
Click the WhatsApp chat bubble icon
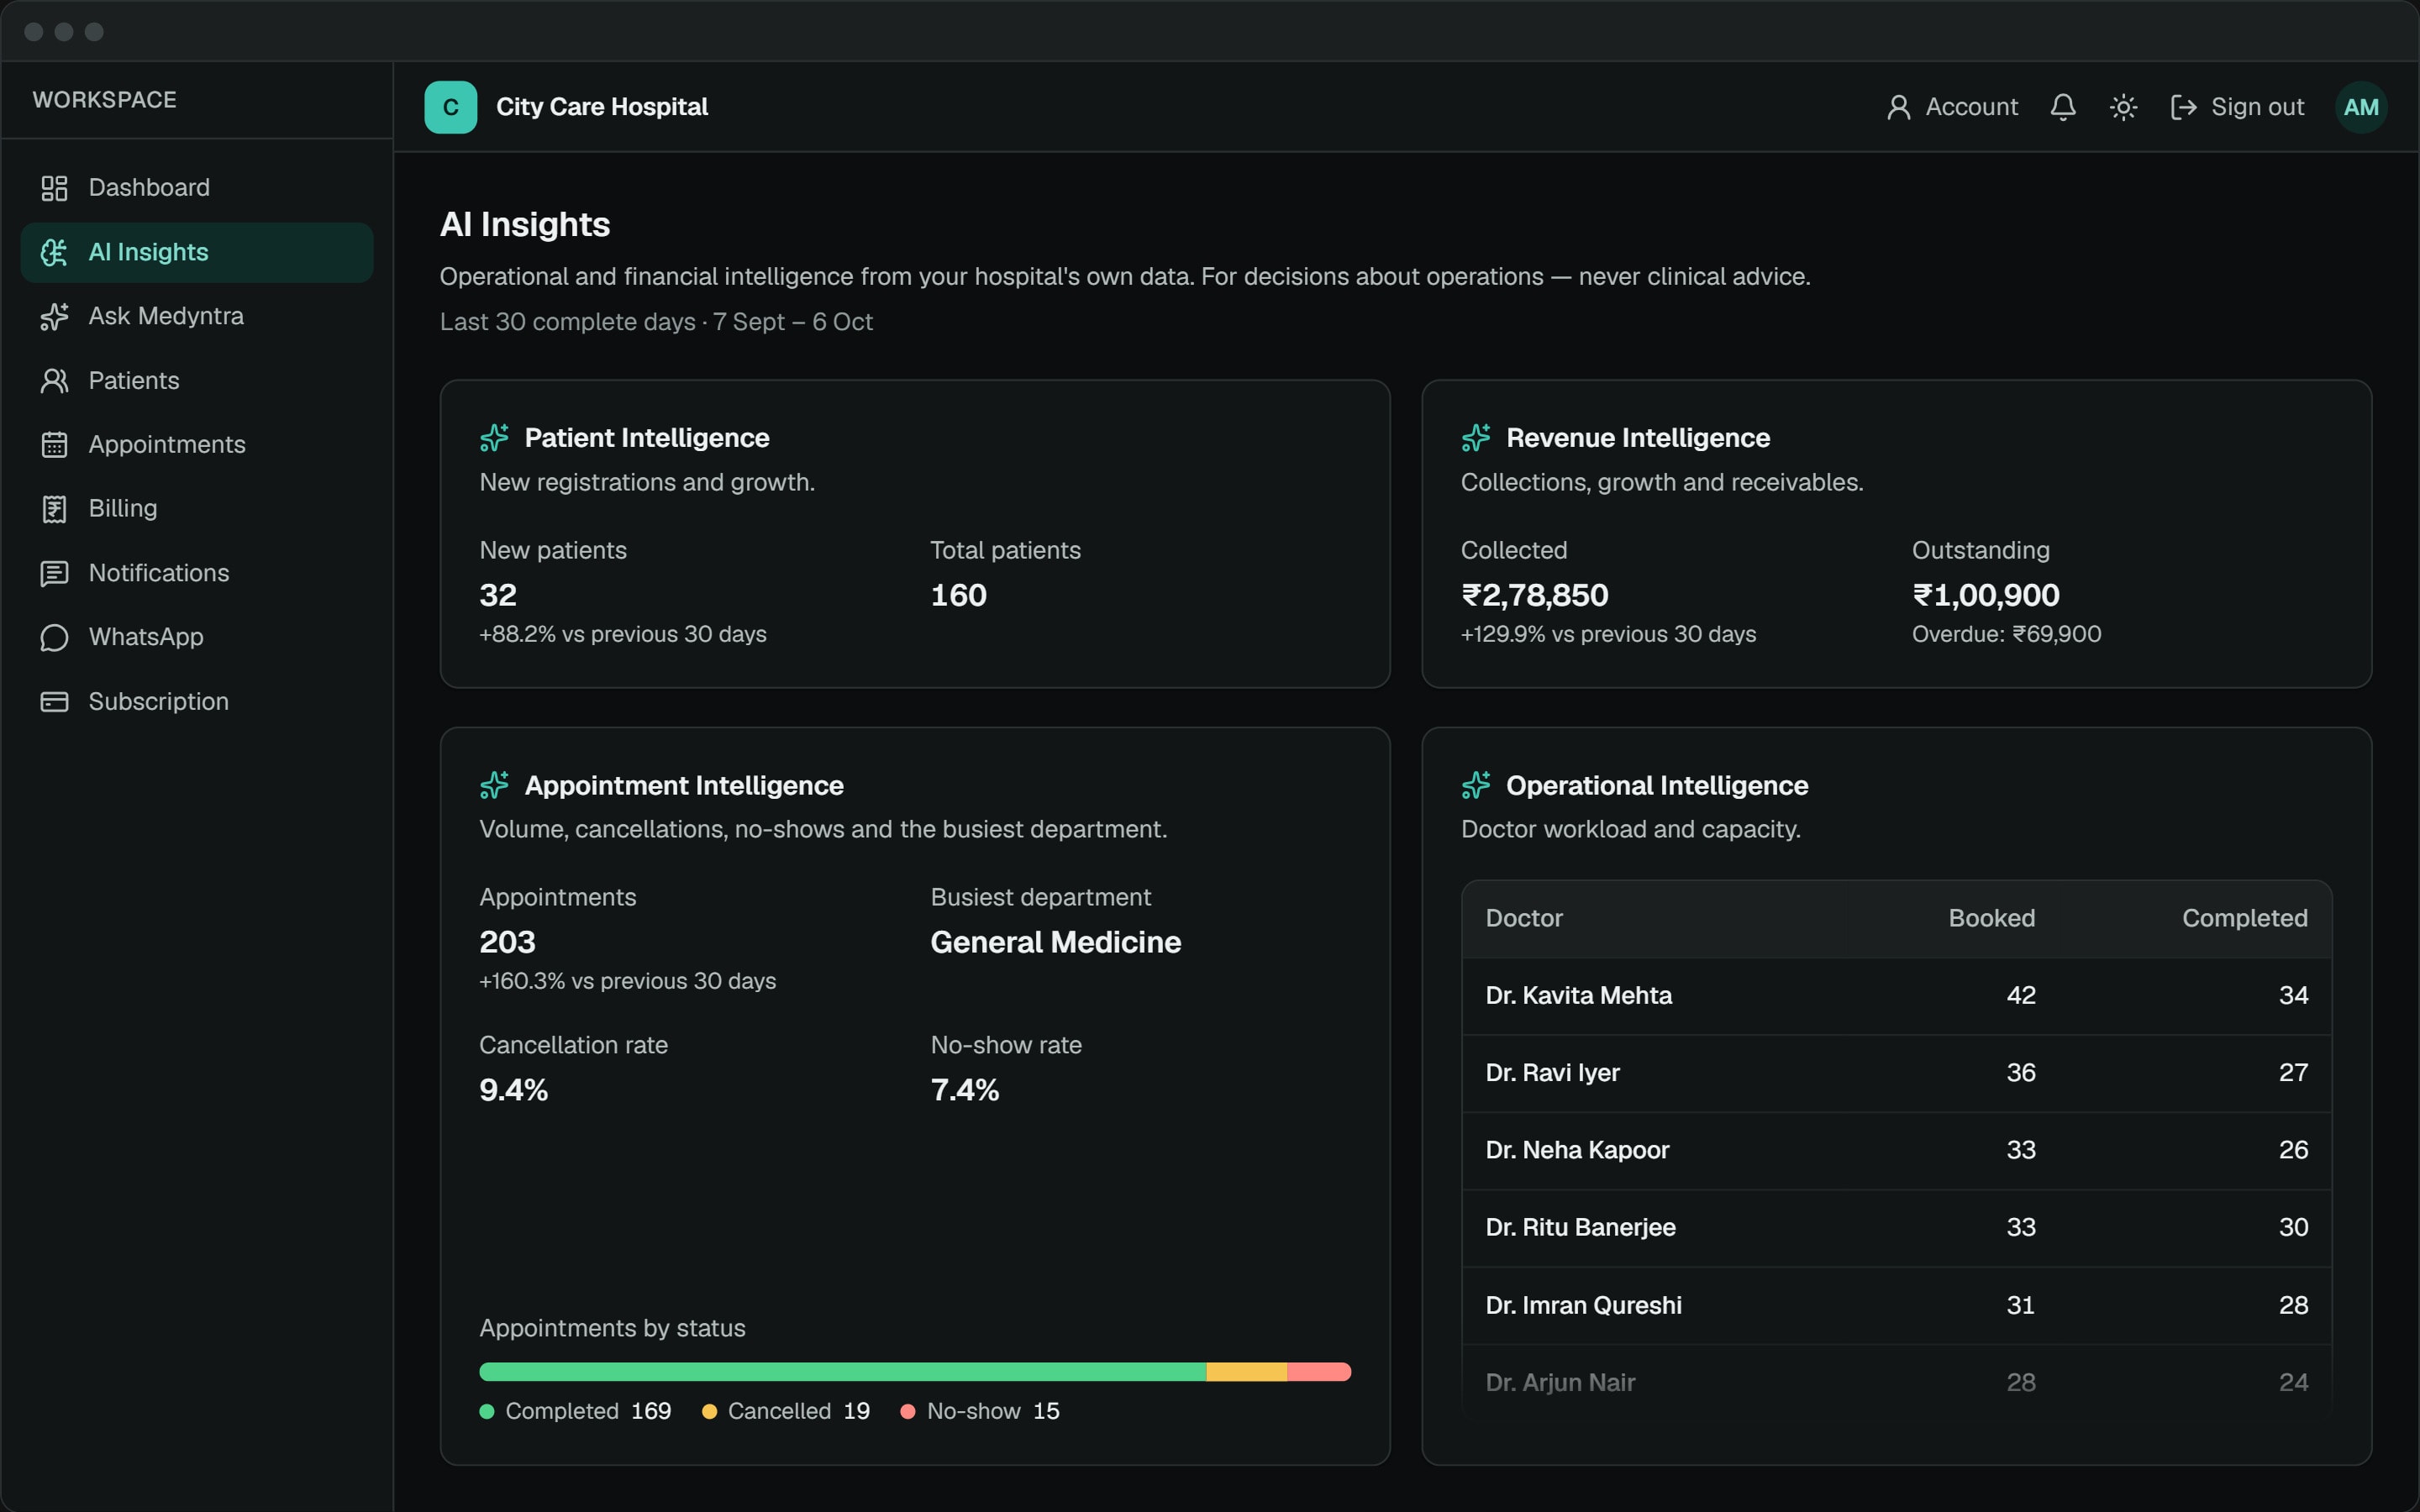54,637
